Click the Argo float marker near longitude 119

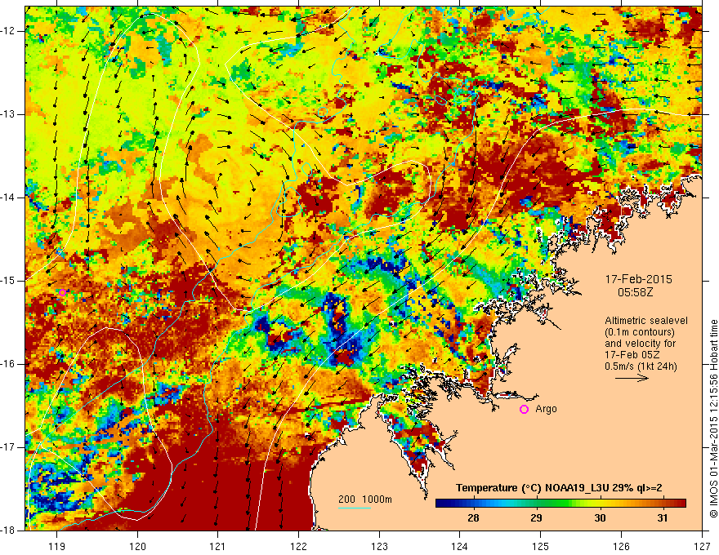(x=62, y=293)
